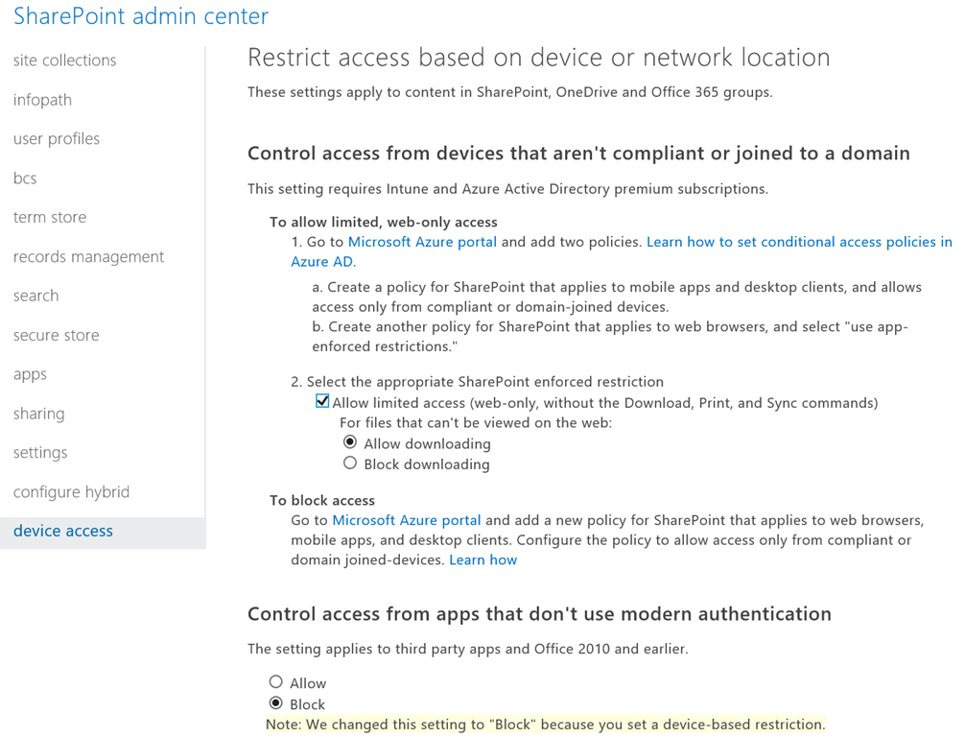Select the Block downloading radio button

pyautogui.click(x=350, y=464)
